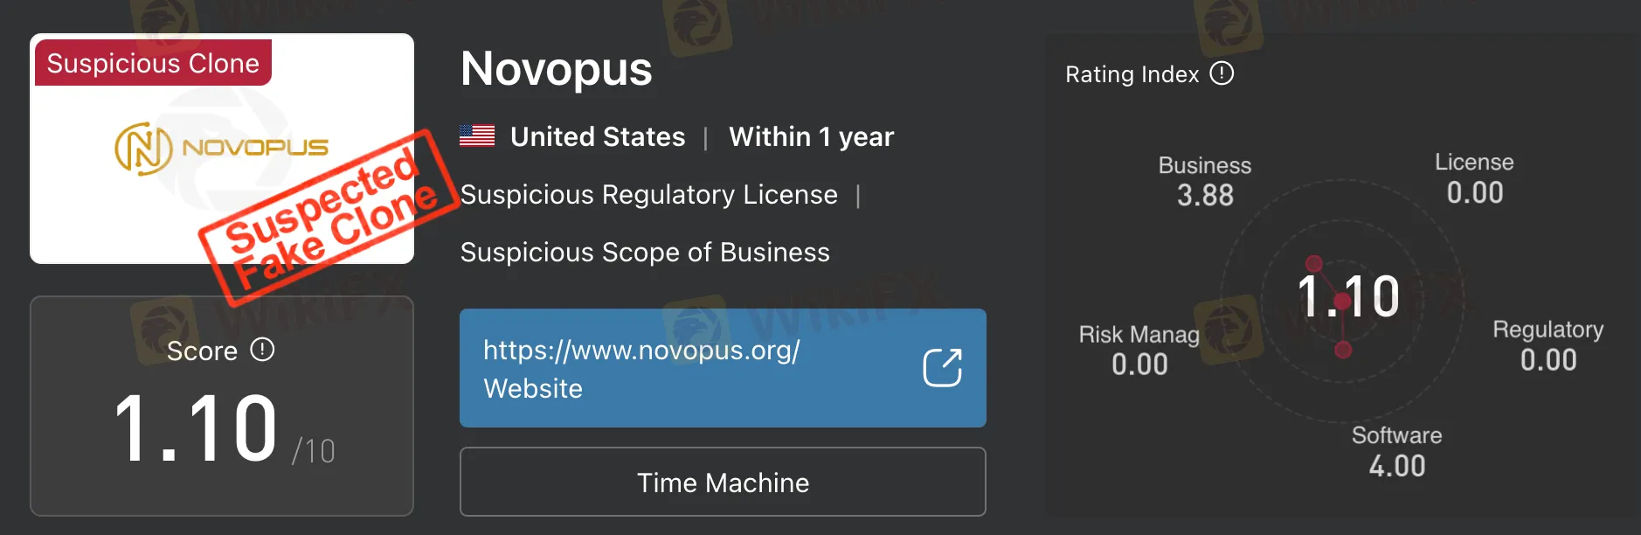Click the Suspicious Regulatory License label
The height and width of the screenshot is (535, 1641).
point(648,194)
